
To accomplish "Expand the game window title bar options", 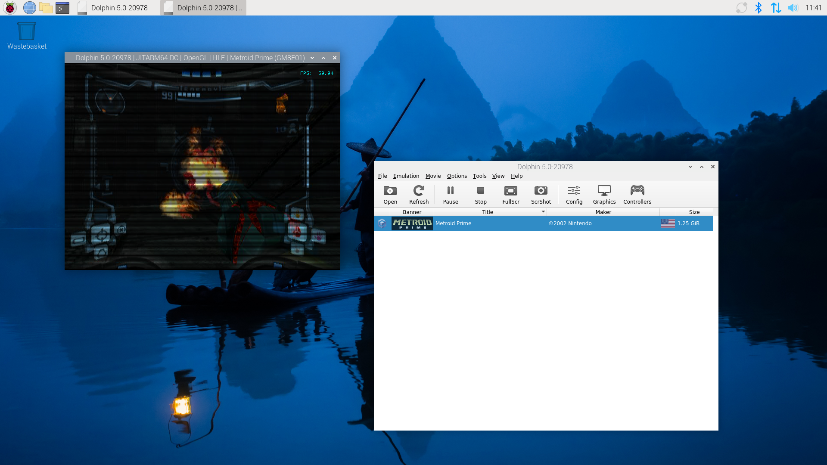I will tap(312, 57).
